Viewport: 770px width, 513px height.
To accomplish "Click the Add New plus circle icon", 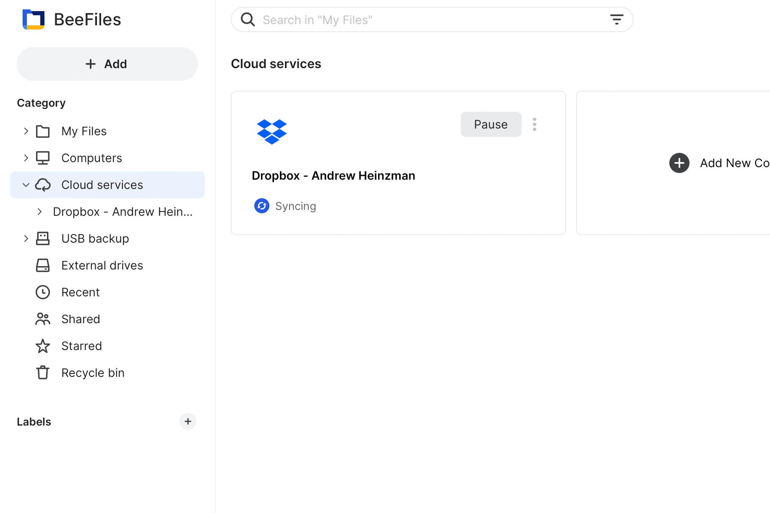I will tap(679, 163).
